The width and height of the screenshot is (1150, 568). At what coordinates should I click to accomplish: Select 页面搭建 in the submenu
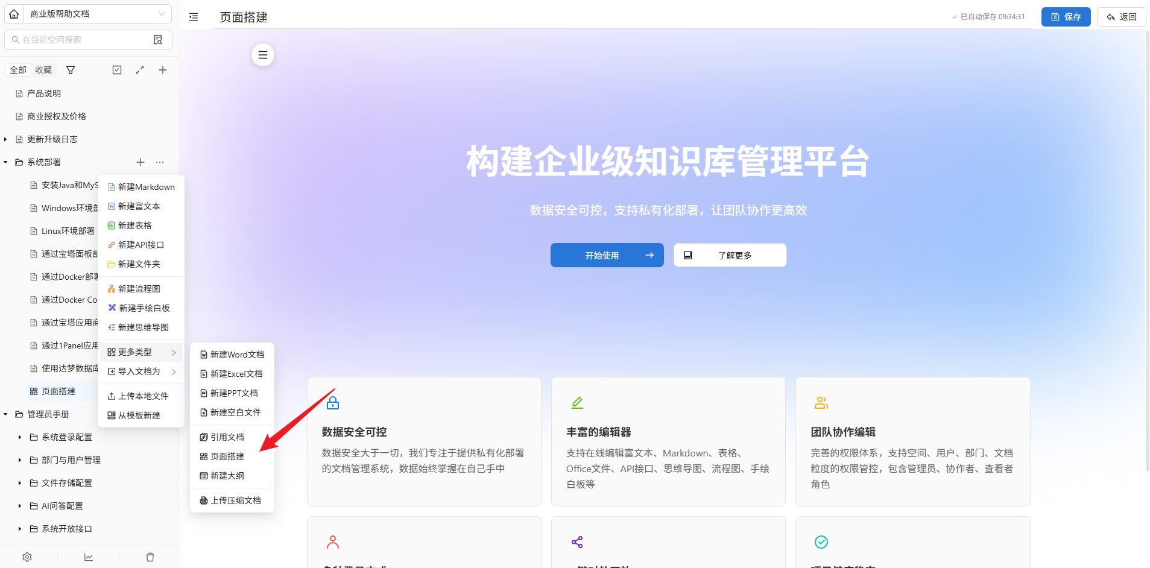(232, 456)
